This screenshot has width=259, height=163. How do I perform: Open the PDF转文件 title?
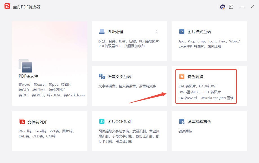point(28,76)
